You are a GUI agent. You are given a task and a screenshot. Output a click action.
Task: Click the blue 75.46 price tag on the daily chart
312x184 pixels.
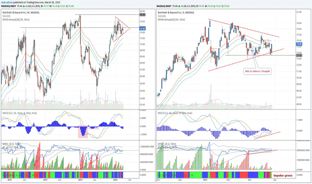pos(299,44)
